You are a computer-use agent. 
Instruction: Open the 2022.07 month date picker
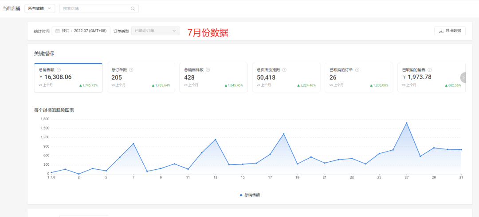click(x=81, y=31)
